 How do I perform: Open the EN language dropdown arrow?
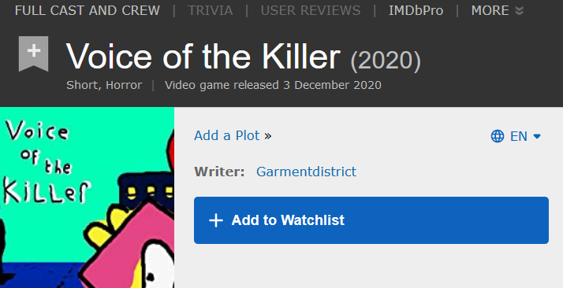pyautogui.click(x=537, y=136)
